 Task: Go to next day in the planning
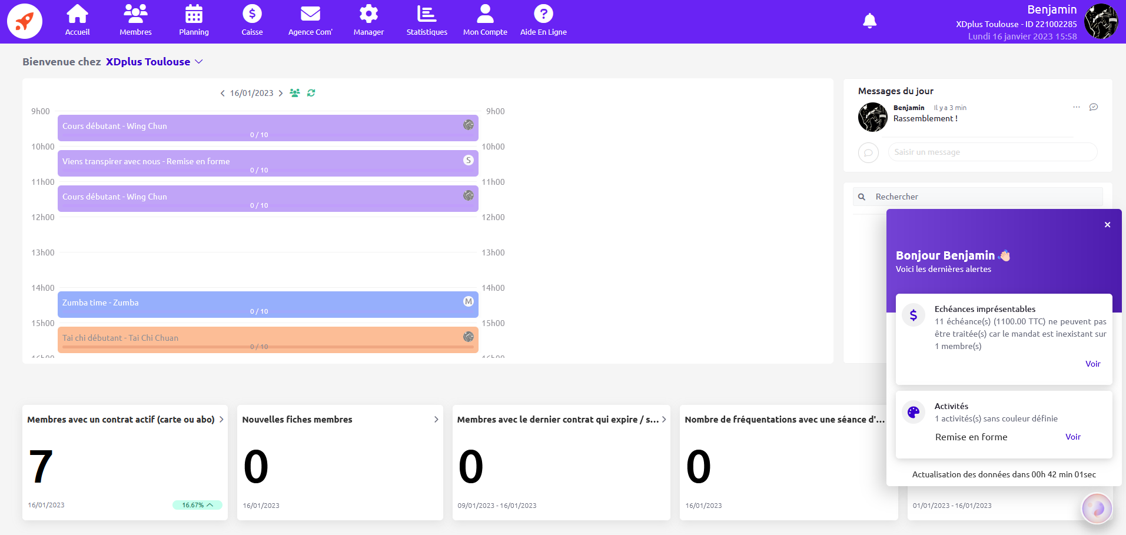pyautogui.click(x=281, y=93)
